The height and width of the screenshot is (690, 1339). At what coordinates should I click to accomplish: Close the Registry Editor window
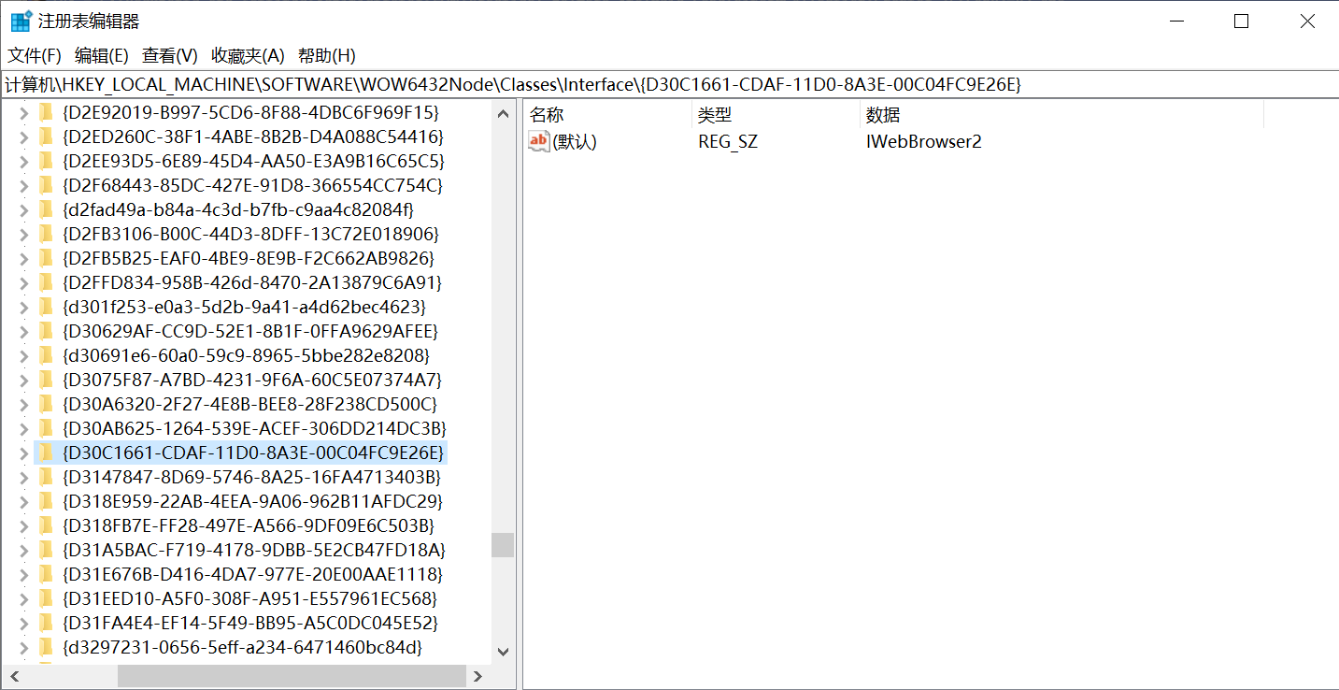coord(1307,21)
